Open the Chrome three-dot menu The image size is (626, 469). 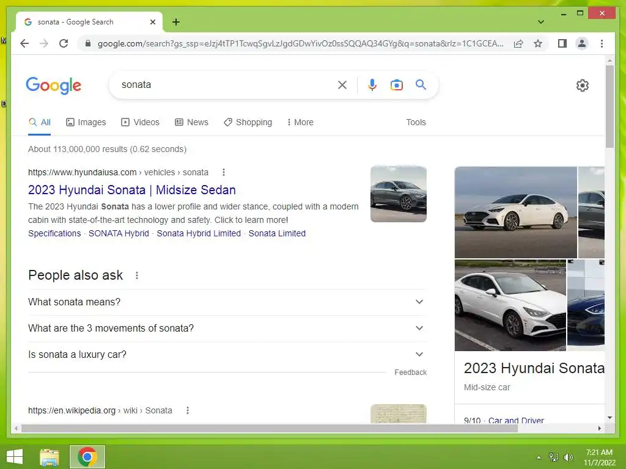click(602, 43)
